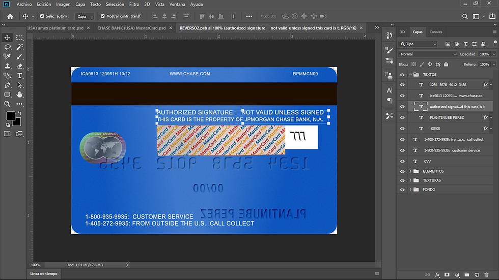This screenshot has width=499, height=280.
Task: Open the Archivo menu
Action: click(24, 4)
